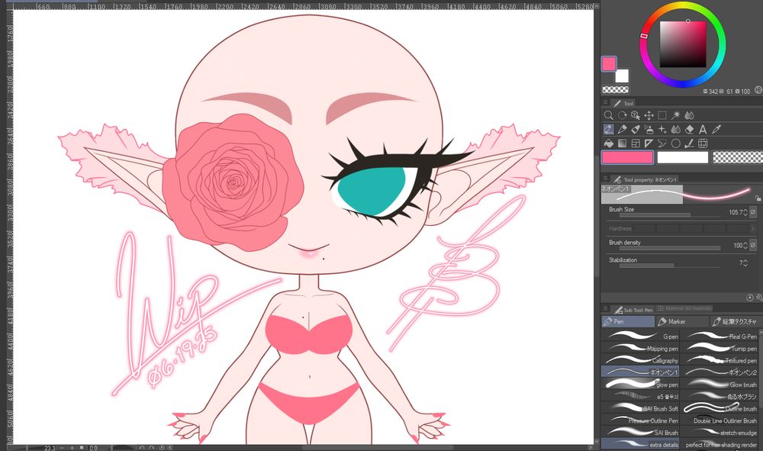Select the grid warp tool icon

click(x=703, y=143)
